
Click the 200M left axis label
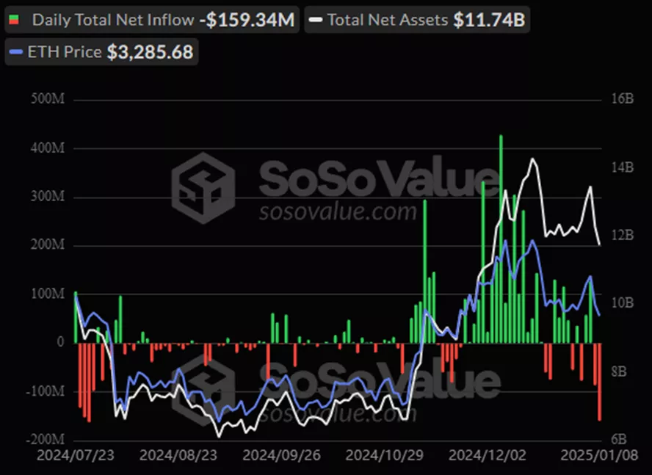click(48, 245)
